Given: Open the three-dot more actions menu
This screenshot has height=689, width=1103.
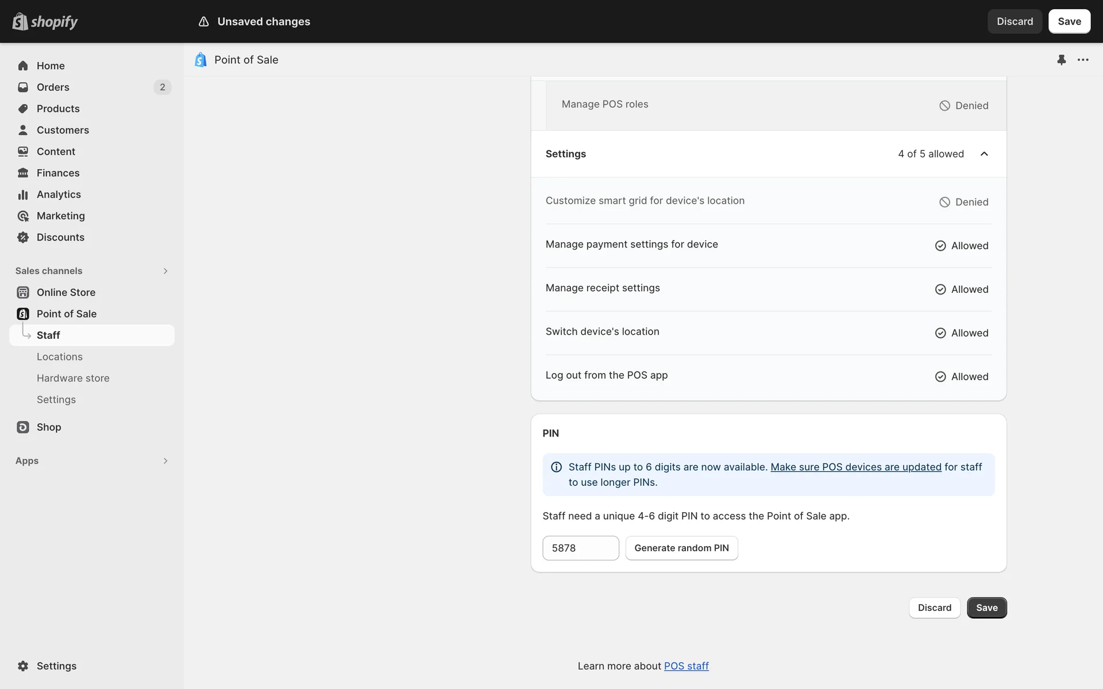Looking at the screenshot, I should (x=1083, y=60).
